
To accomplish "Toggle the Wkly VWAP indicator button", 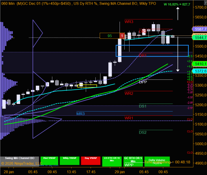I will [x=70, y=161].
